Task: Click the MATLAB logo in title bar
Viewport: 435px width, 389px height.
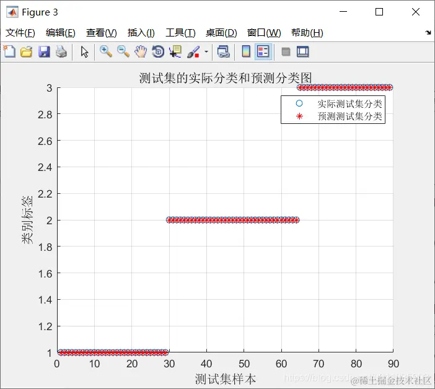Action: [12, 12]
